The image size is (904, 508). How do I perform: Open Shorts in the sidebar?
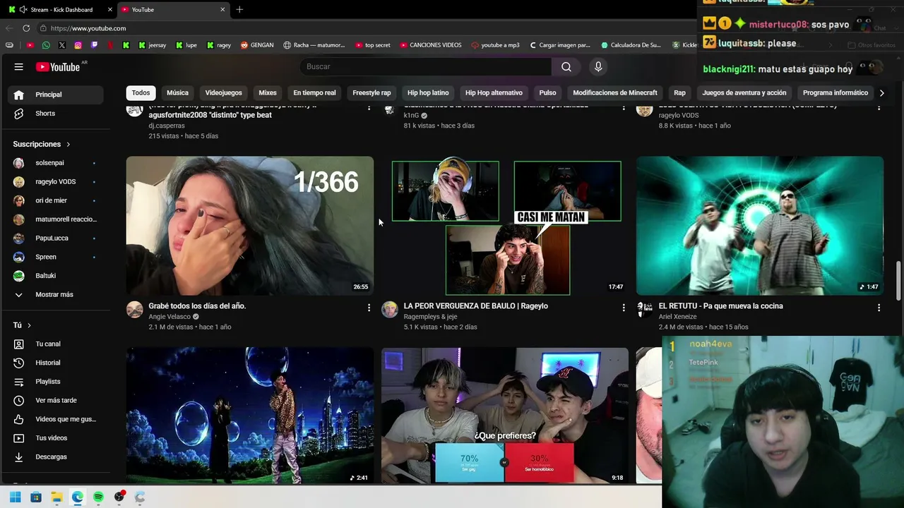56,114
